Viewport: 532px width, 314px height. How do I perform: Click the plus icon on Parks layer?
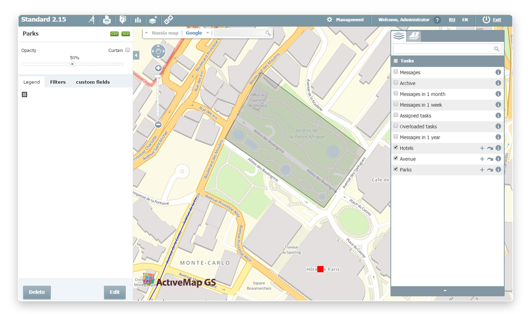482,170
